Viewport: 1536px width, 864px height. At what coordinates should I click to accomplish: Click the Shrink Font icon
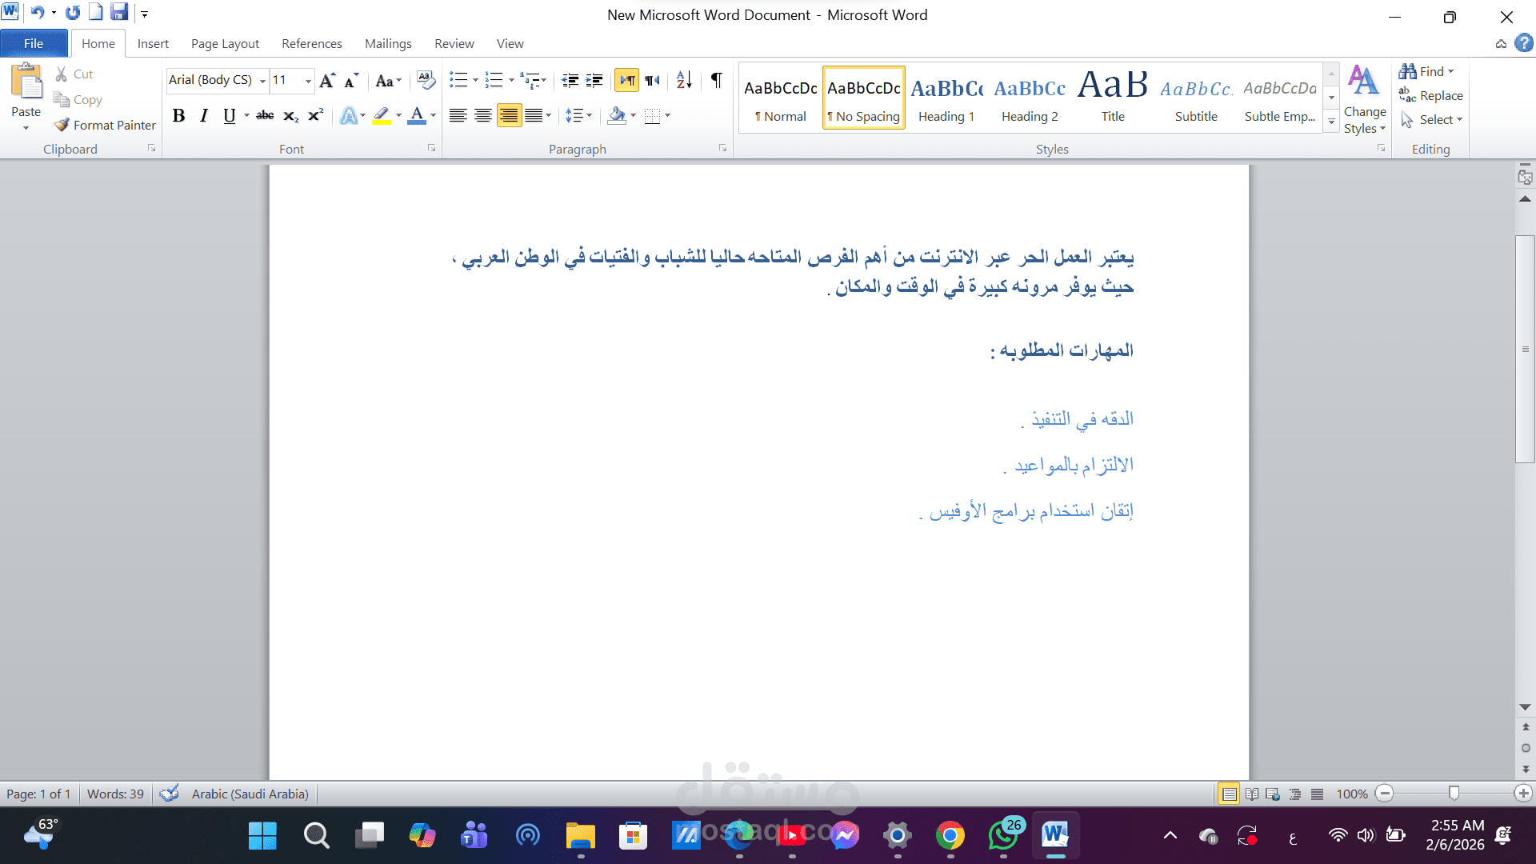point(351,80)
